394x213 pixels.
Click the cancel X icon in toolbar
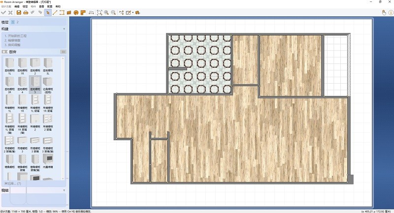pos(10,13)
